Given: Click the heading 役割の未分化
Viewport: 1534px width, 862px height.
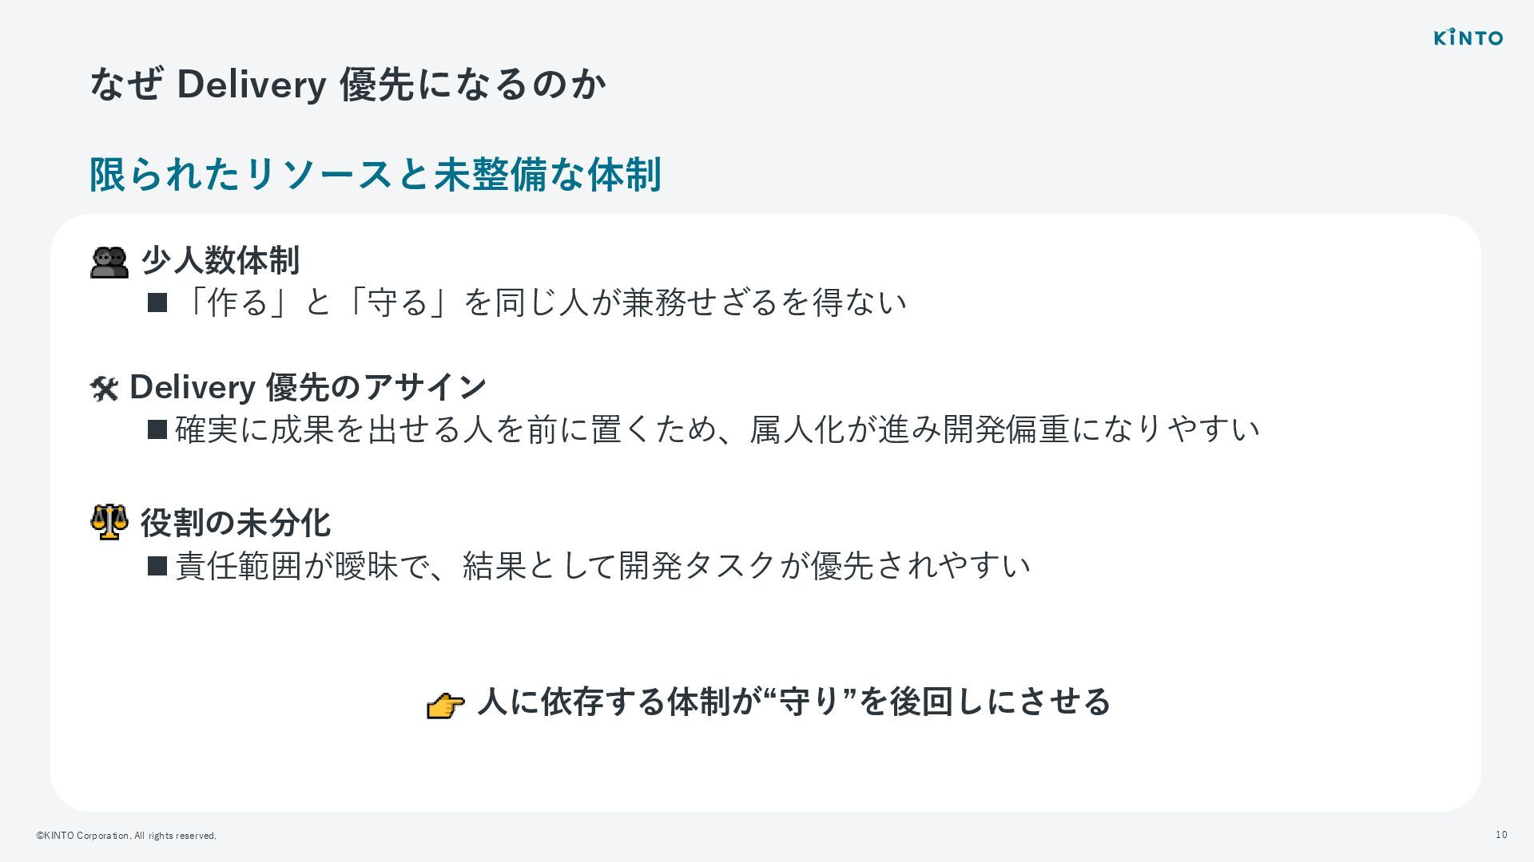Looking at the screenshot, I should coord(235,523).
